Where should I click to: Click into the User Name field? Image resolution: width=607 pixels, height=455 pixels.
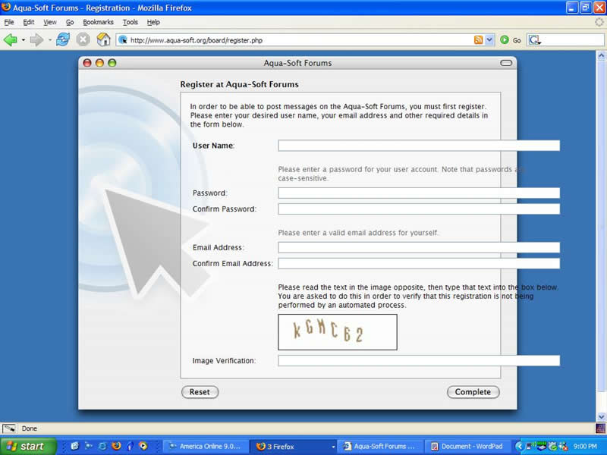coord(419,146)
